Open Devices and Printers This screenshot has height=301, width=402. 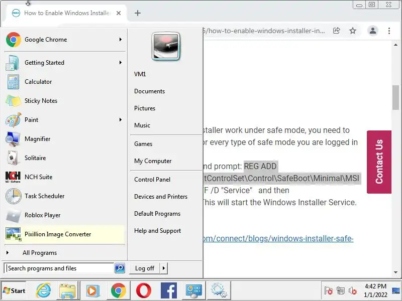point(161,197)
